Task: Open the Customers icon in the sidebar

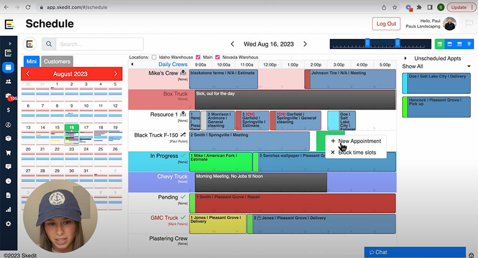Action: 8,81
